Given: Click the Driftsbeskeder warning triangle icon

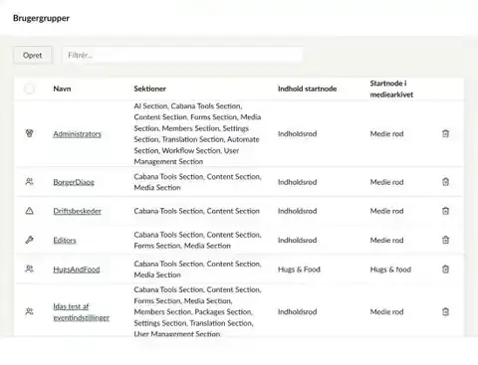Looking at the screenshot, I should click(29, 211).
